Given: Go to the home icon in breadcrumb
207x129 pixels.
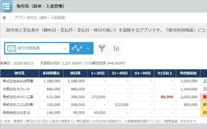Looking at the screenshot, I should (x=4, y=18).
